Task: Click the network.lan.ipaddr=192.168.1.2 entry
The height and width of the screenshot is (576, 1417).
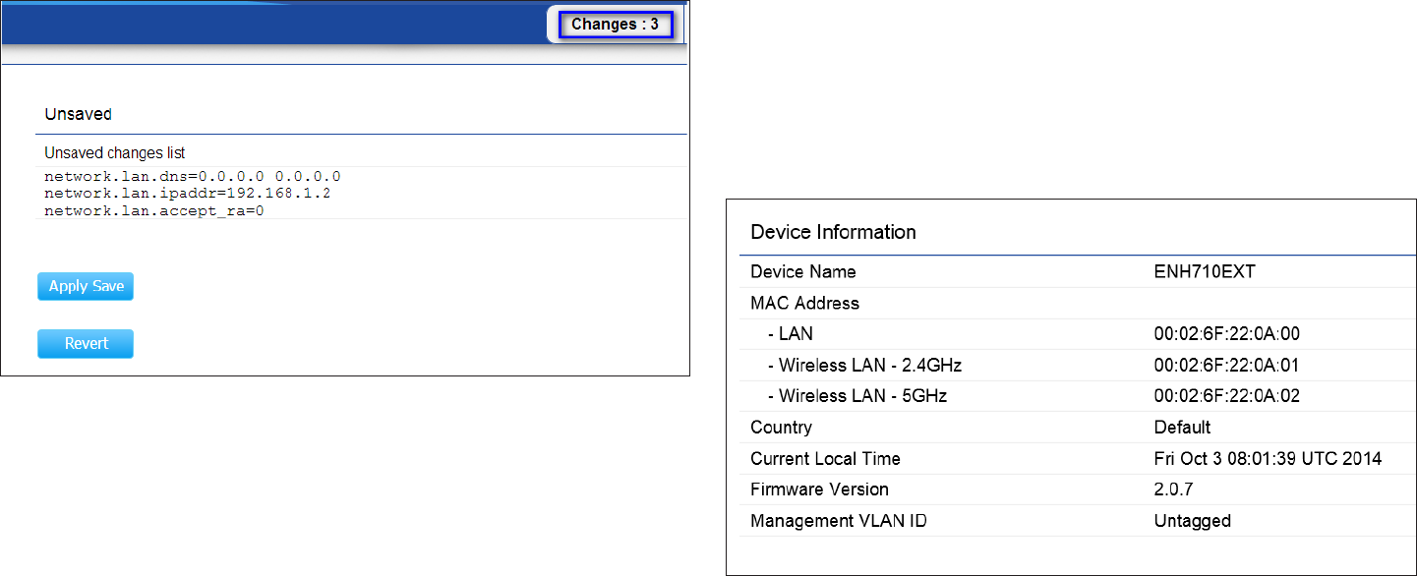Action: pos(187,194)
